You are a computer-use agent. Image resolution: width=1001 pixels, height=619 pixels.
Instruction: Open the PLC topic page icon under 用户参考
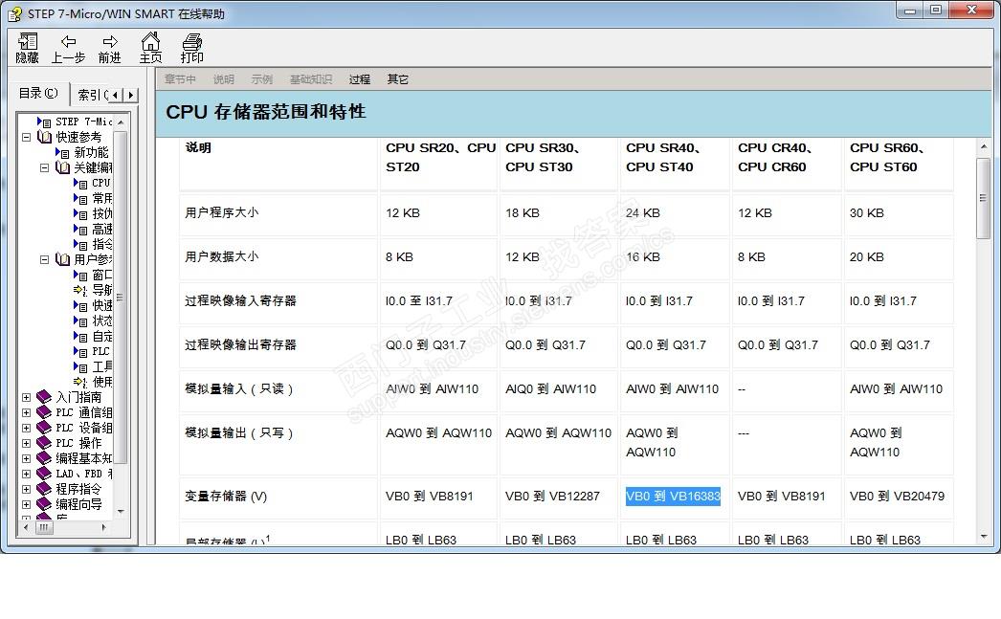coord(80,352)
